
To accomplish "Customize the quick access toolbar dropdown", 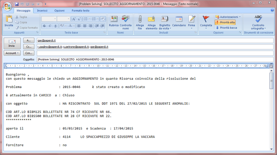I will [45, 4].
